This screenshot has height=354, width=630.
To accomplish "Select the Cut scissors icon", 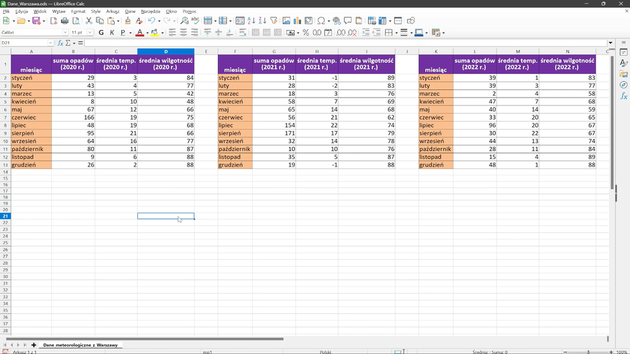I will pyautogui.click(x=89, y=21).
